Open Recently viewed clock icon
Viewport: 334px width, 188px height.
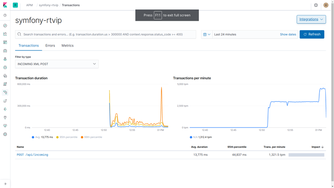click(5, 15)
